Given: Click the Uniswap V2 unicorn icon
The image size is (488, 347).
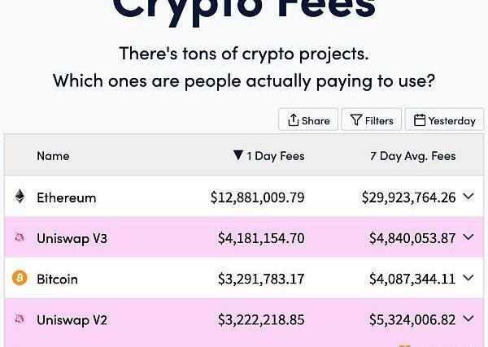Looking at the screenshot, I should coord(20,319).
